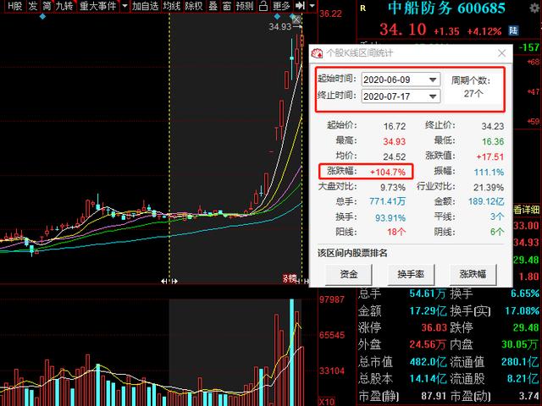542x406 pixels.
Task: Click the 36.22 price axis label
Action: coord(330,14)
